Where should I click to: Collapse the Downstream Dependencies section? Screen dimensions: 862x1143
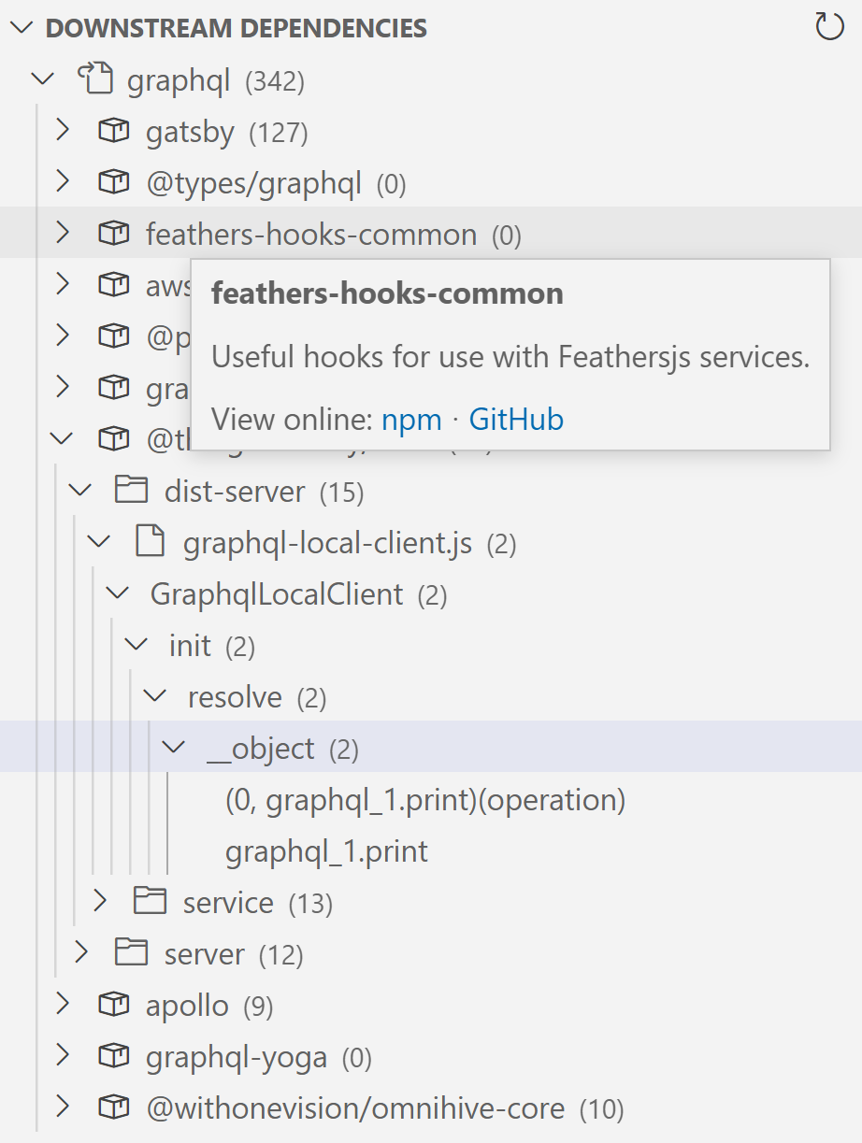click(x=22, y=29)
